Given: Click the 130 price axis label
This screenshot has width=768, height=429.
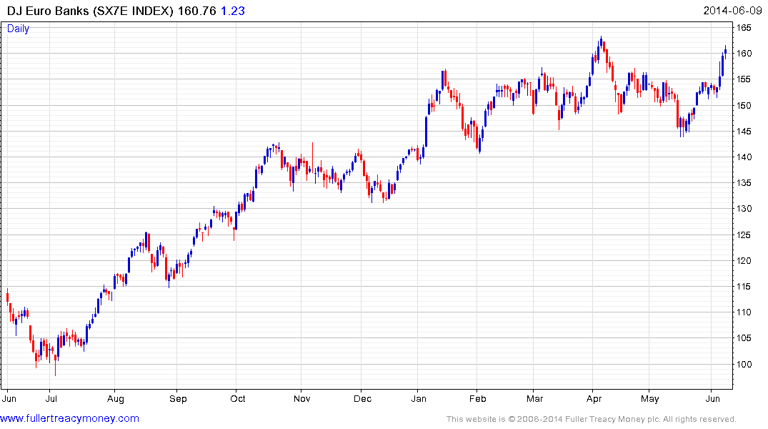Looking at the screenshot, I should click(x=744, y=209).
